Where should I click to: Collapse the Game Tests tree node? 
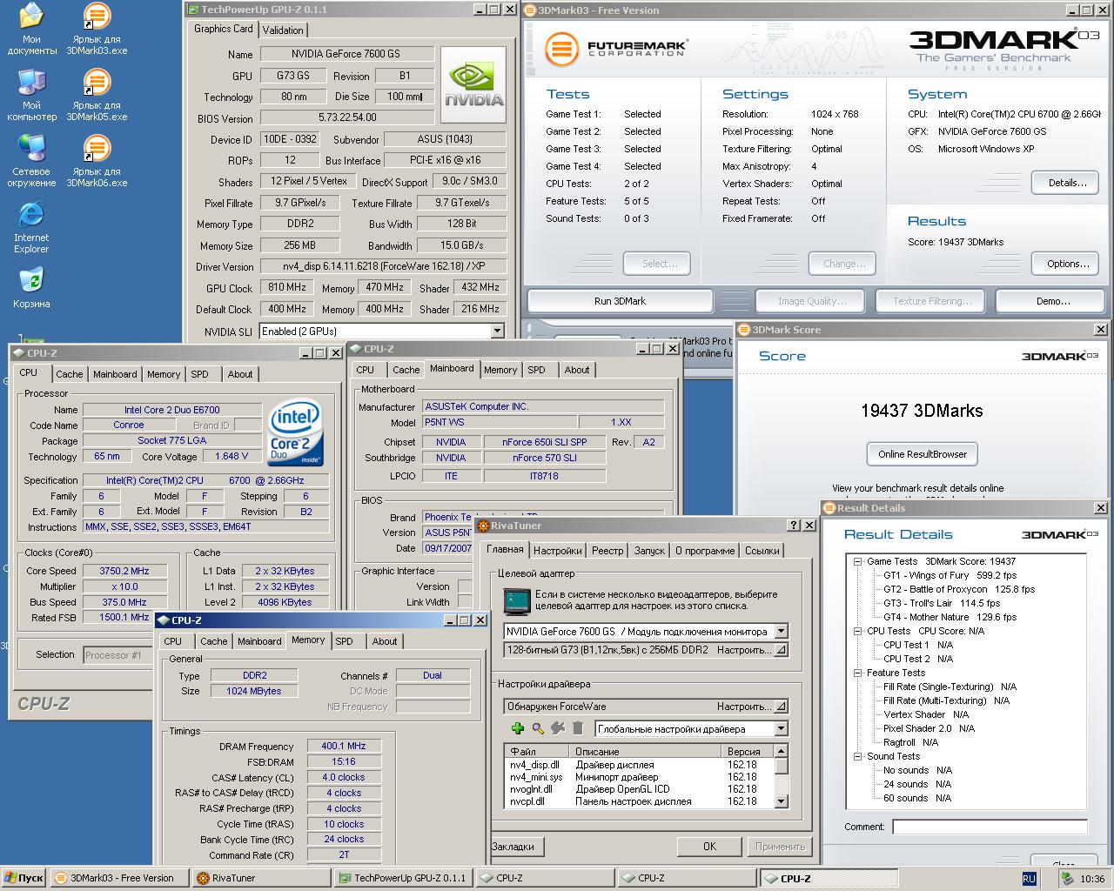coord(857,561)
